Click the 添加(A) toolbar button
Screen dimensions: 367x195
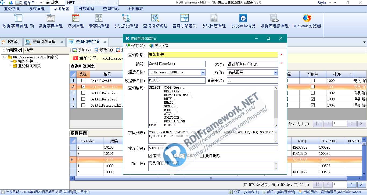click(x=81, y=50)
